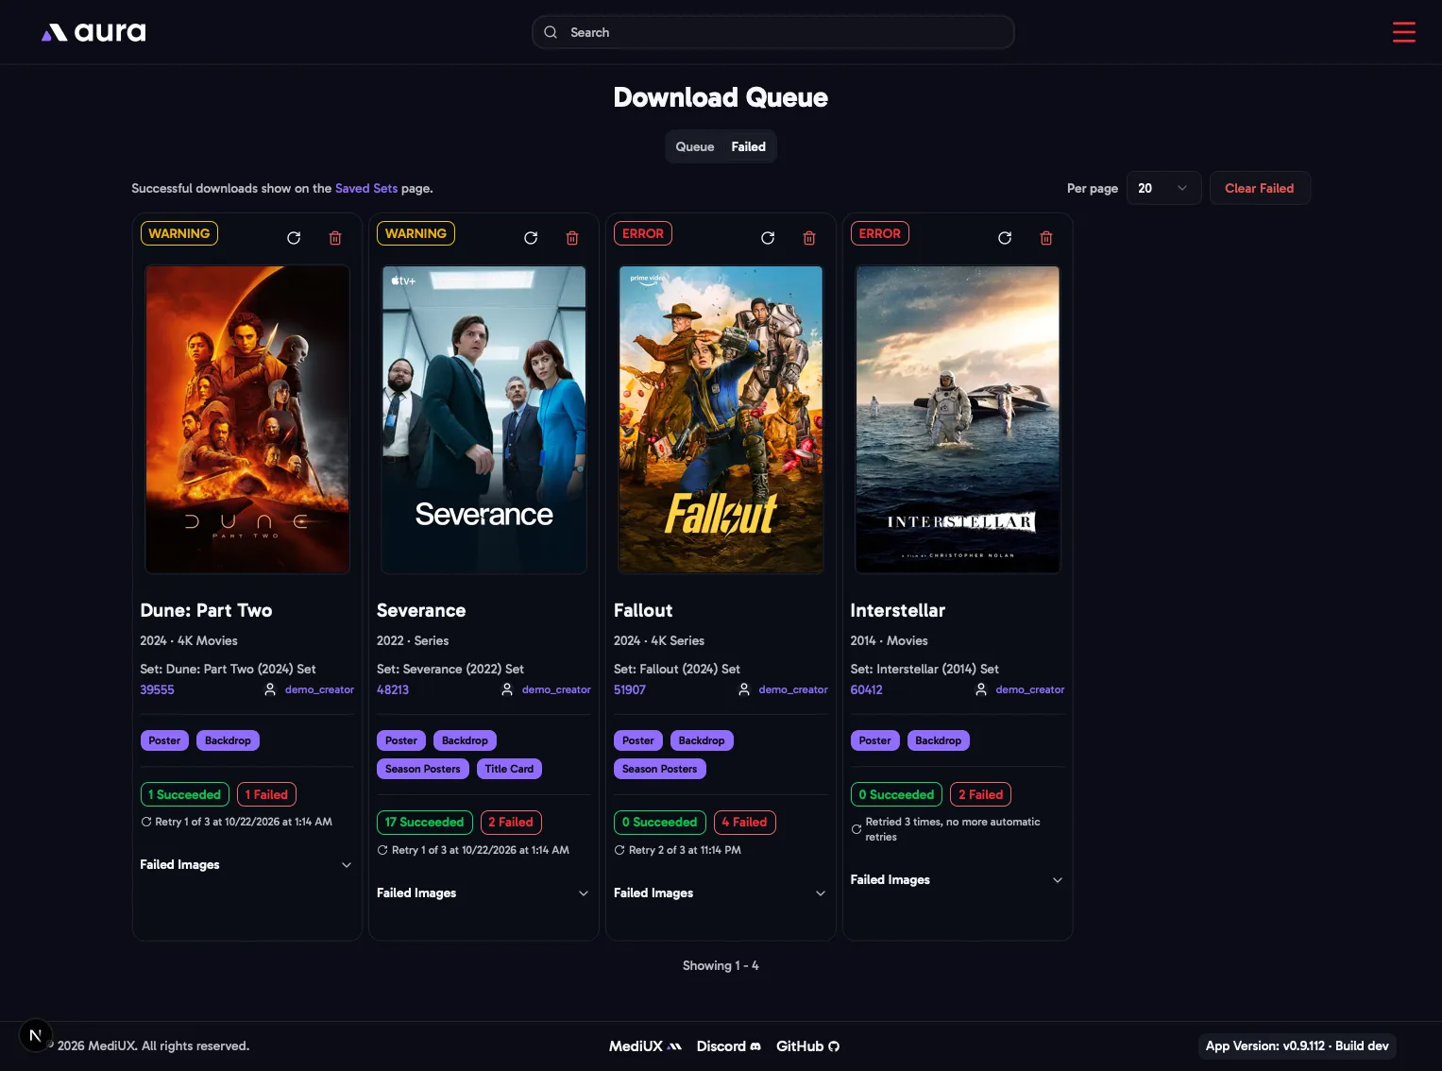The height and width of the screenshot is (1071, 1442).
Task: Click the Season Posters badge on Fallout
Action: (660, 769)
